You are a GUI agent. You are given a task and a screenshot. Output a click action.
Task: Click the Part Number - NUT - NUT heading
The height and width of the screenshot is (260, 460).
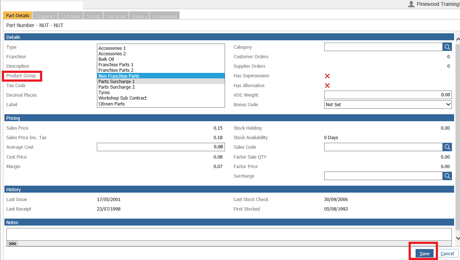(x=35, y=25)
